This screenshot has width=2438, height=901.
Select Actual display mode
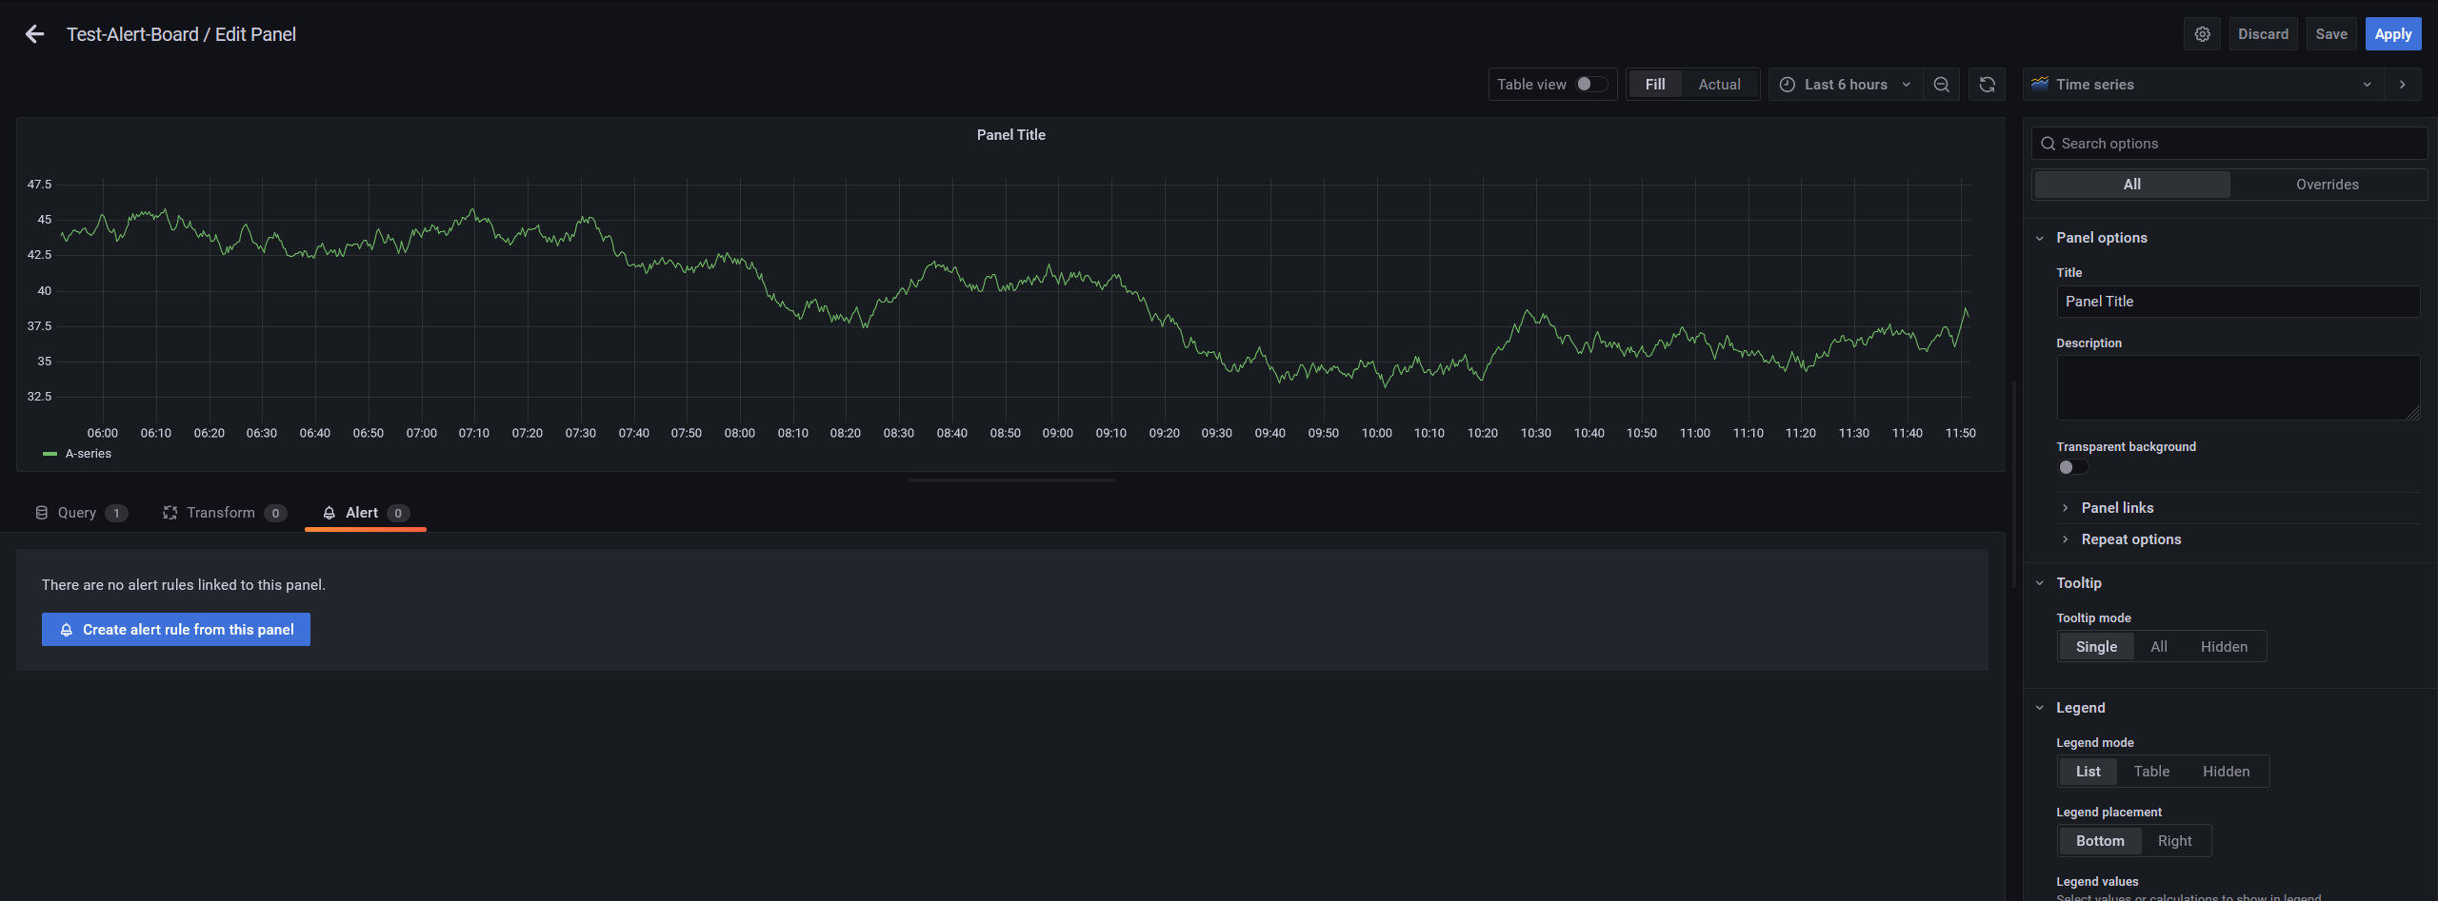1719,85
